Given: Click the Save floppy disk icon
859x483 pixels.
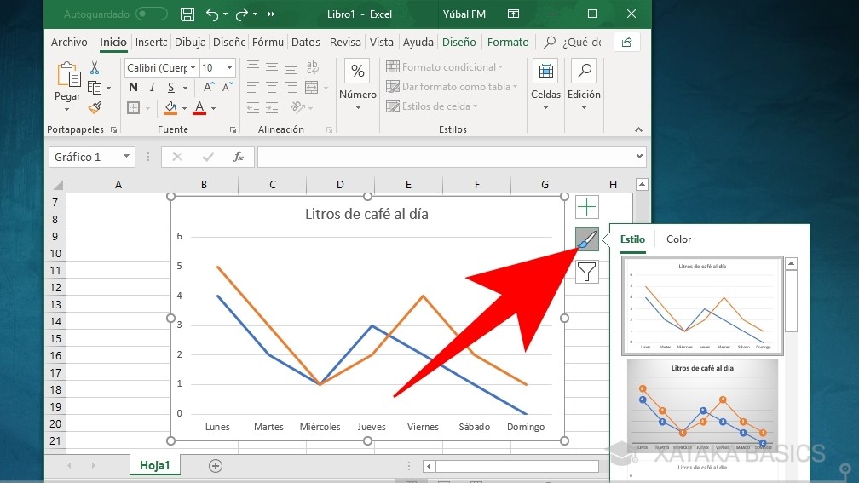Looking at the screenshot, I should (187, 14).
